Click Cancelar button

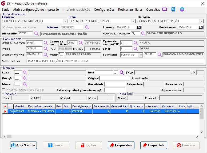(x=186, y=145)
